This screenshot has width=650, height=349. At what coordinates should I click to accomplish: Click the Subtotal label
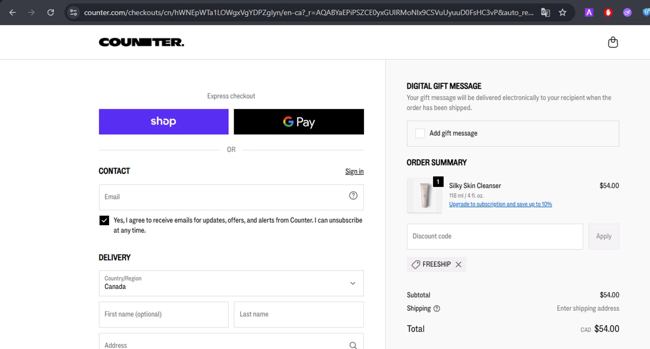click(x=419, y=295)
